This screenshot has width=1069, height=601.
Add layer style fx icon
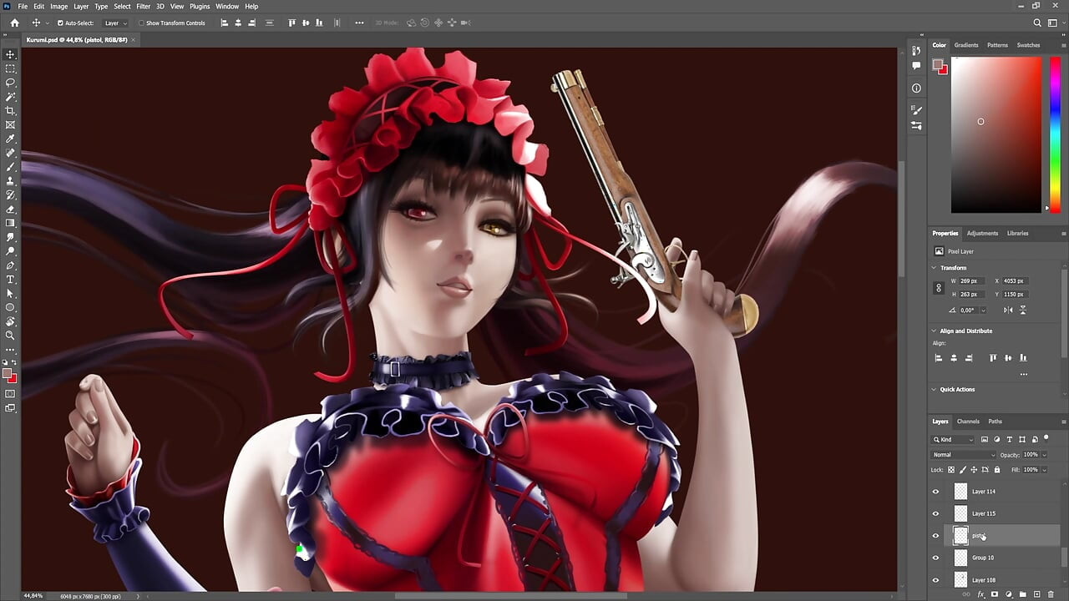(x=981, y=594)
